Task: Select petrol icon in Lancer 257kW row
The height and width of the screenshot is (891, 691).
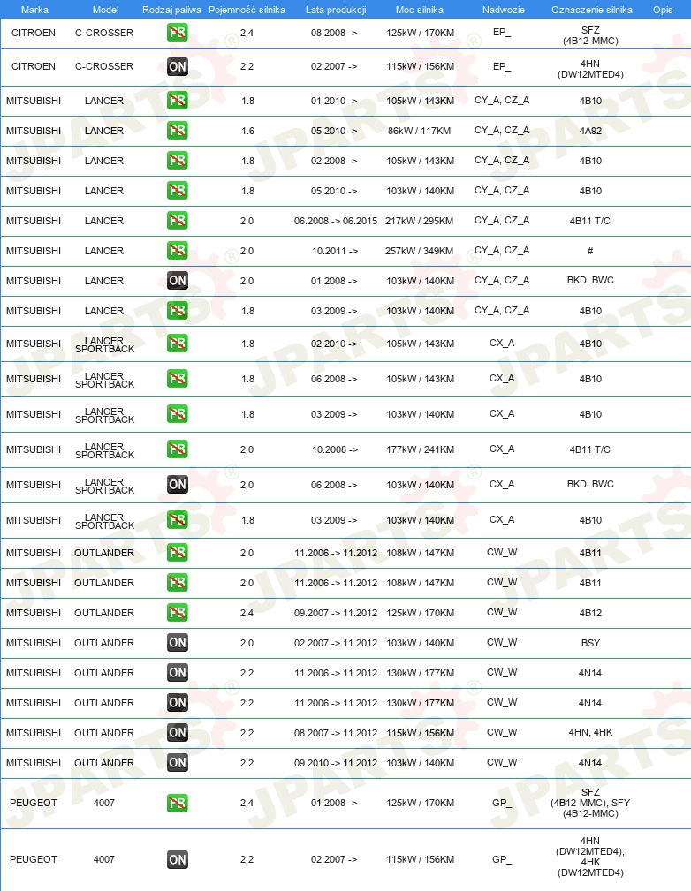Action: click(x=178, y=251)
